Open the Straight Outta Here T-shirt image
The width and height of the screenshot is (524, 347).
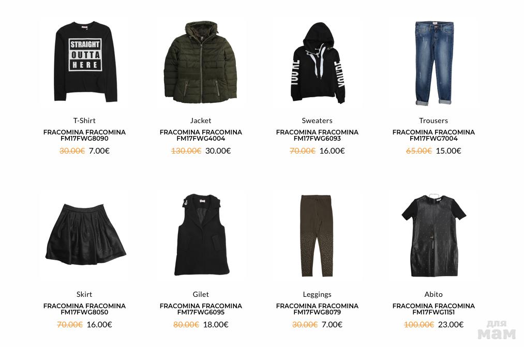84,63
